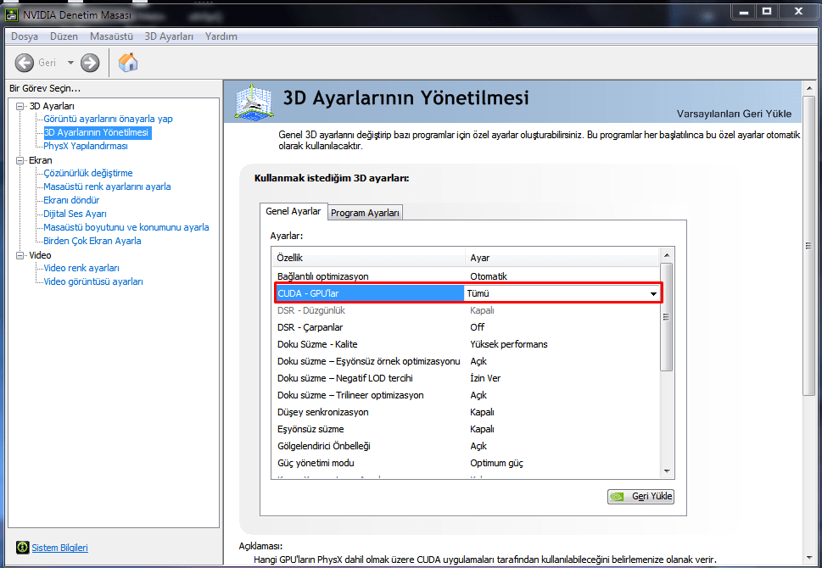
Task: Go to Home via house icon
Action: [x=128, y=63]
